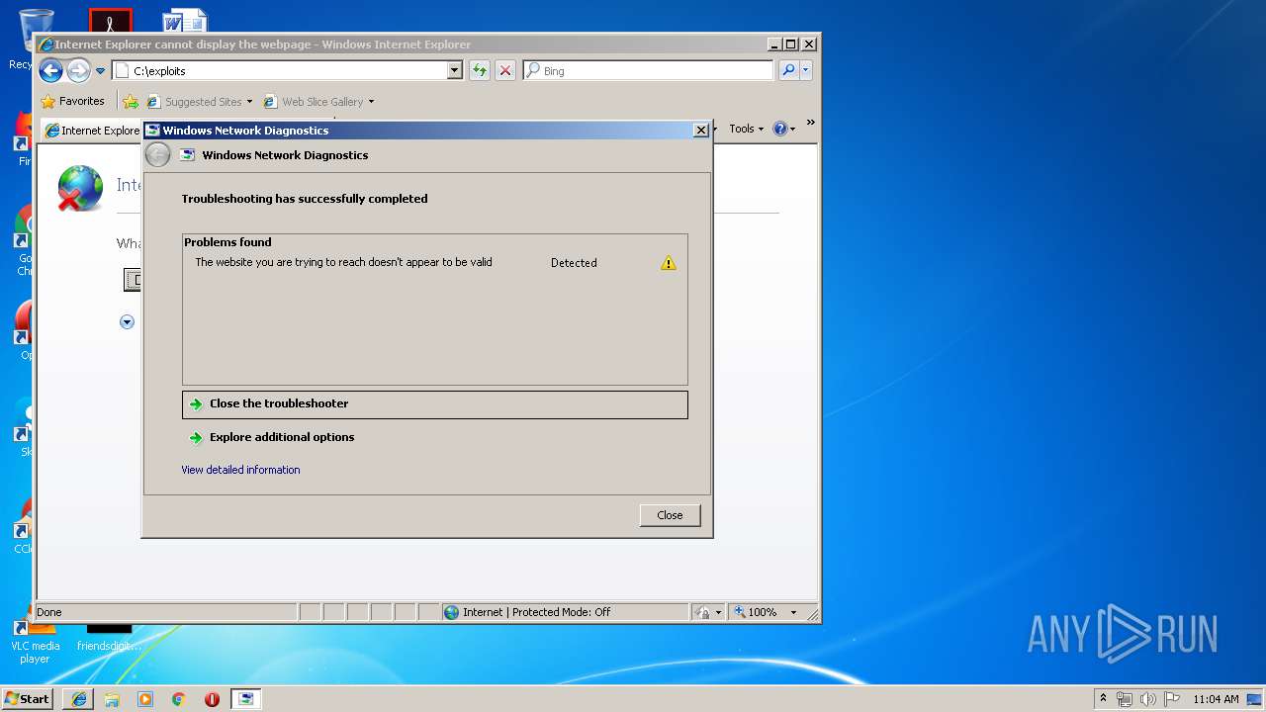The width and height of the screenshot is (1266, 712).
Task: Open the status bar privacy lock dropdown
Action: tap(718, 613)
